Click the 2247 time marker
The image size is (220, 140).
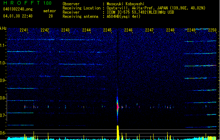pyautogui.click(x=149, y=30)
